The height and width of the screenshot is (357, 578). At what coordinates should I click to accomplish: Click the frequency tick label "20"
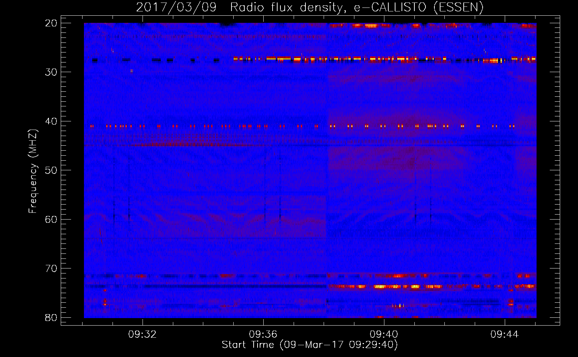click(x=51, y=23)
